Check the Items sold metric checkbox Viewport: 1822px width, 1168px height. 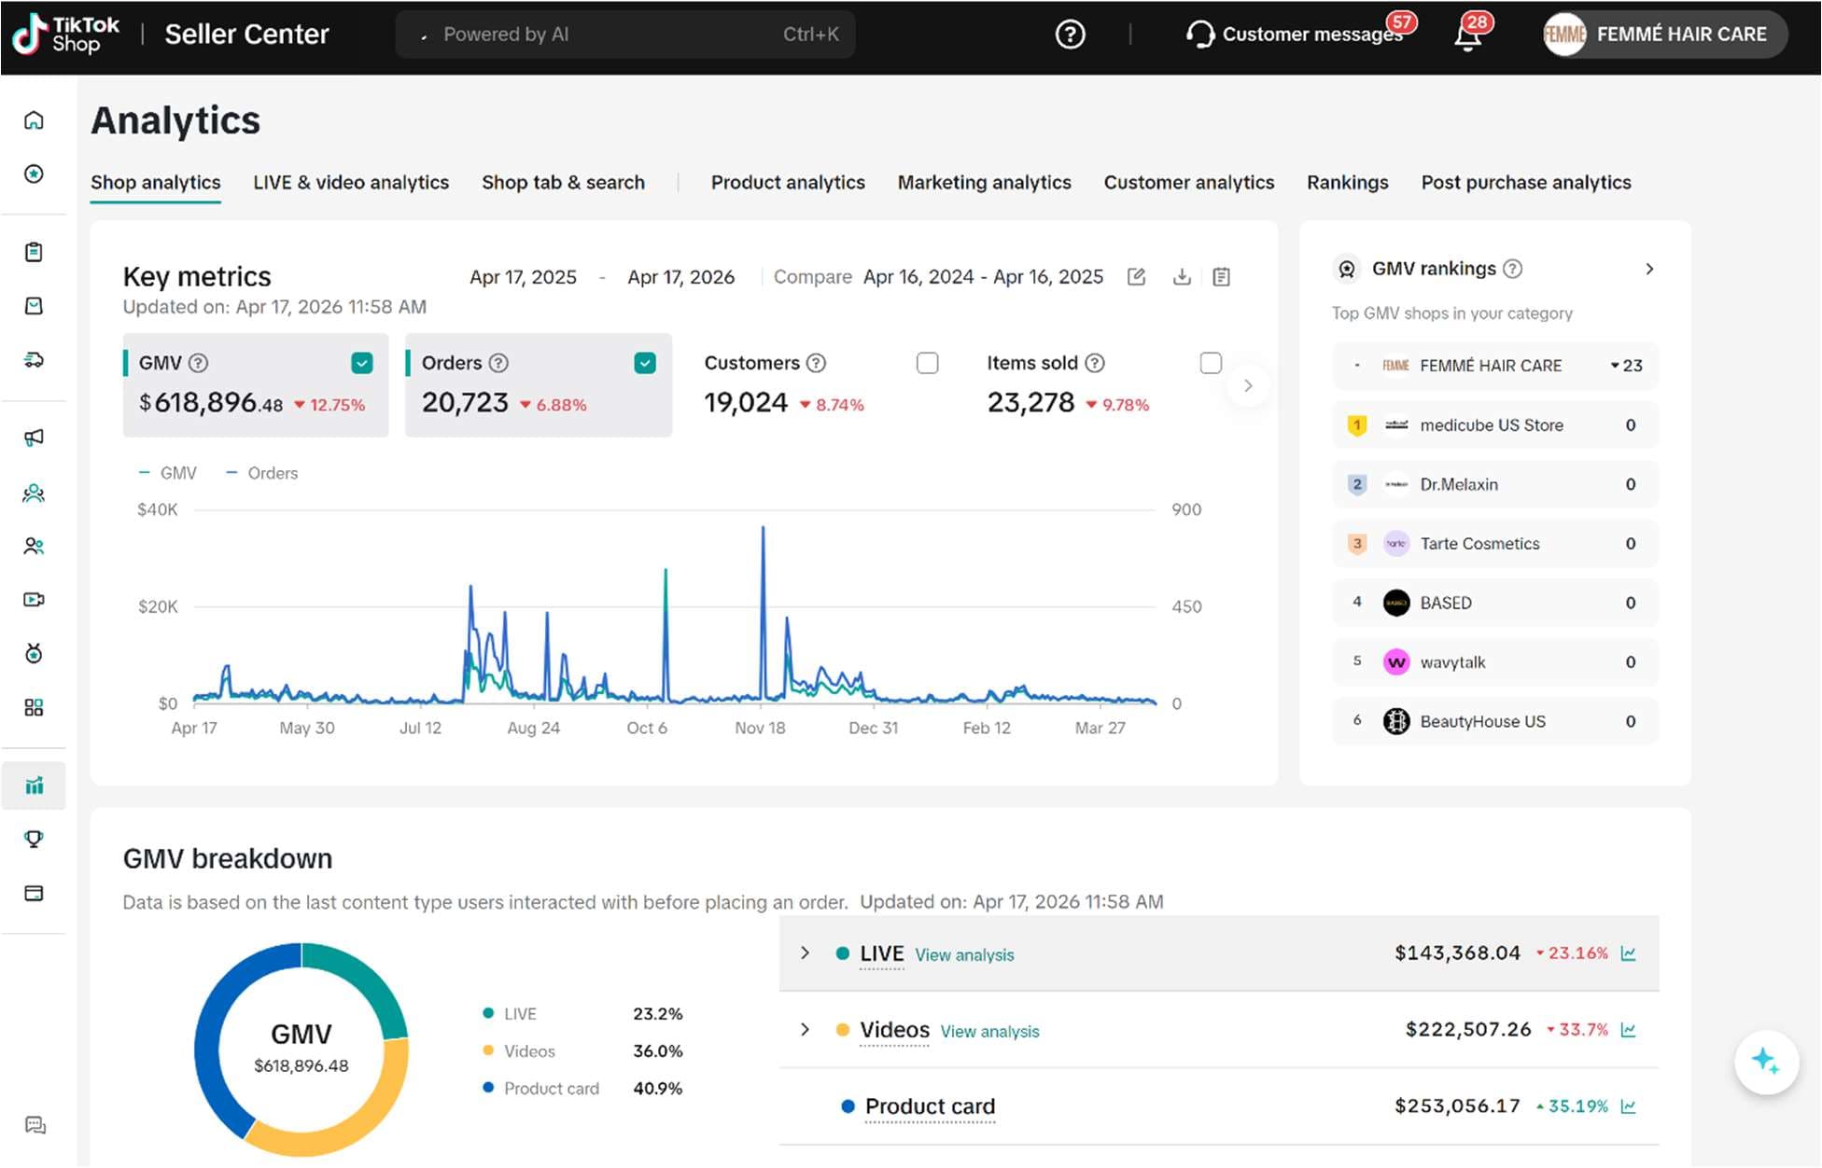tap(1211, 363)
